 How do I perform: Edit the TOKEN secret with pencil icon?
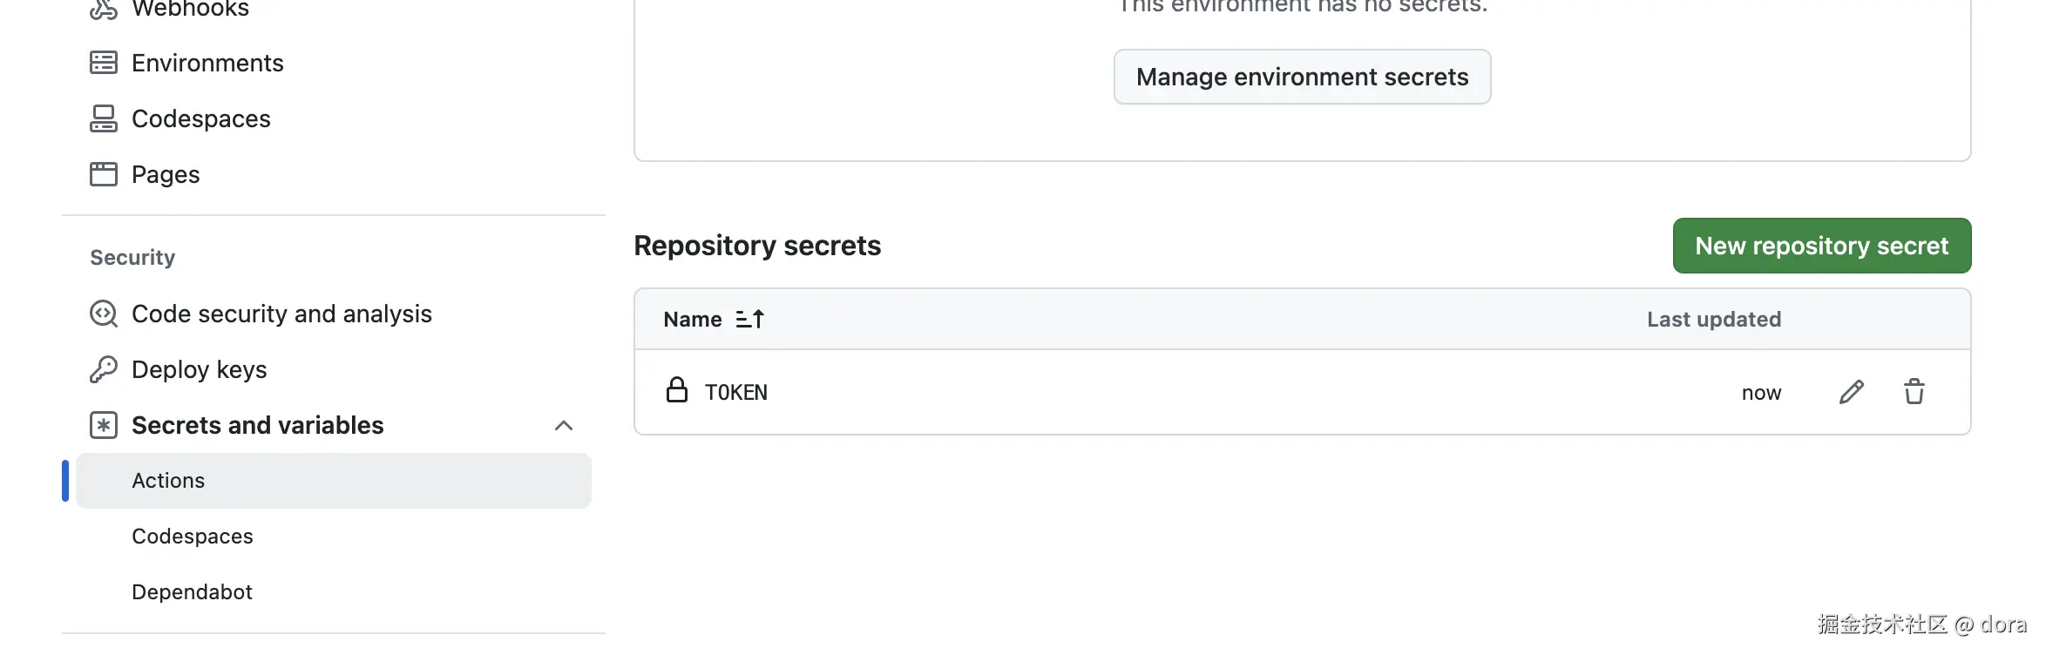tap(1851, 392)
